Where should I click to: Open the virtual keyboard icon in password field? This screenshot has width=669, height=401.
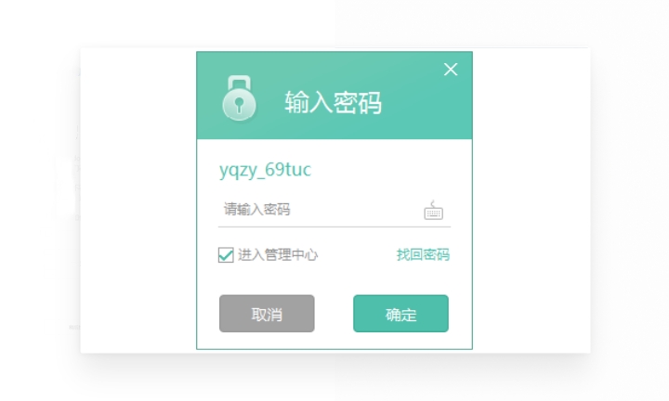coord(434,210)
